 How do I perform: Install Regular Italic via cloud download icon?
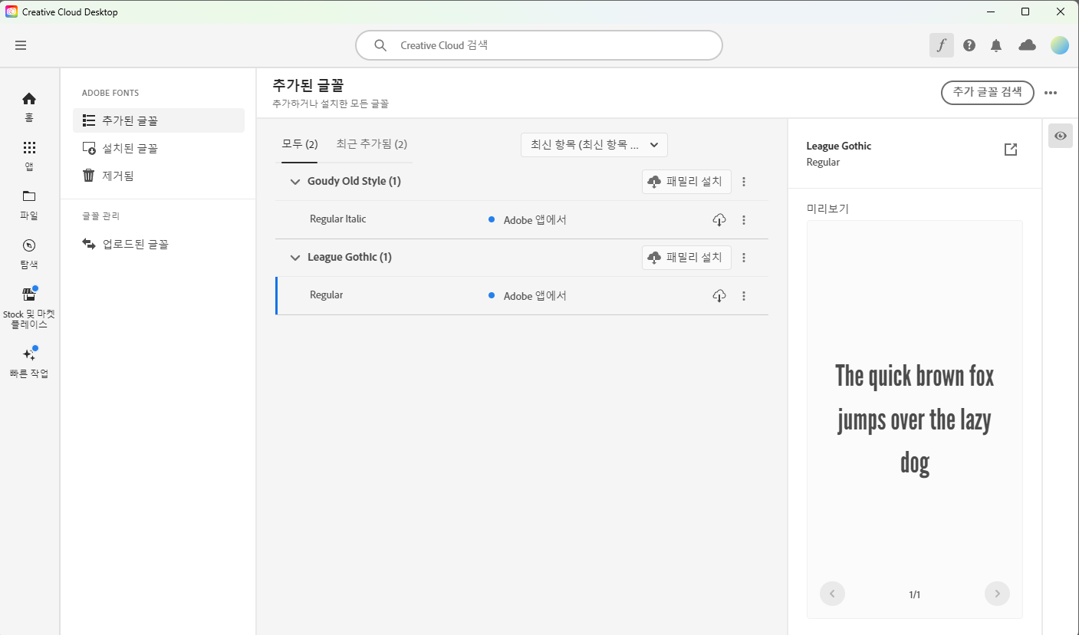[x=719, y=220]
